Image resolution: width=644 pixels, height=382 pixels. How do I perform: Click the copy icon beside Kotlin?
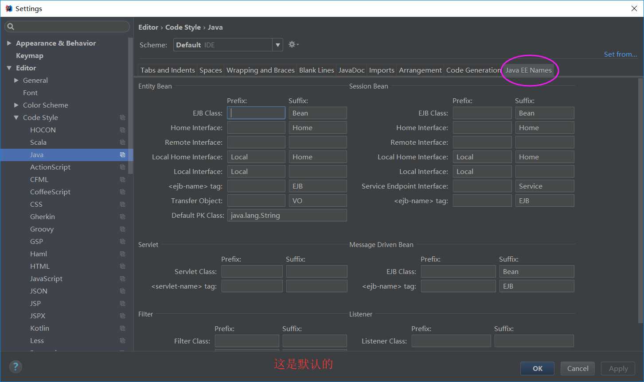[123, 328]
